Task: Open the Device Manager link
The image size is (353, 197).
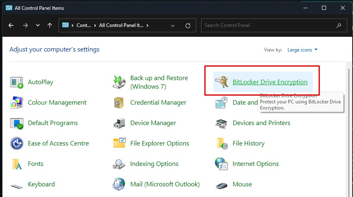Action: [153, 123]
